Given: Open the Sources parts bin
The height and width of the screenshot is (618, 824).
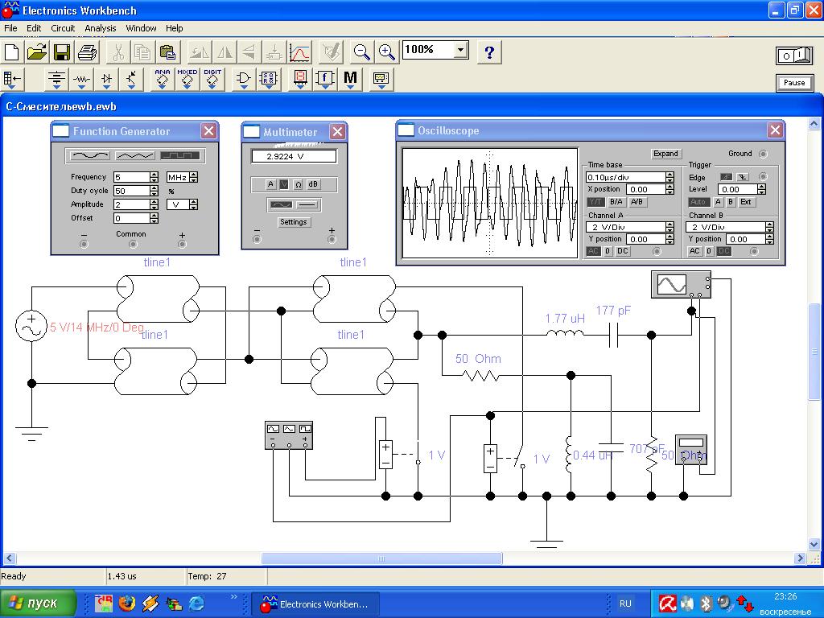Looking at the screenshot, I should [56, 79].
